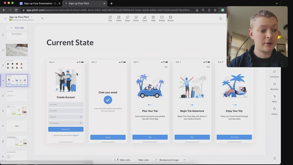Click the Add slide button

click(17, 28)
